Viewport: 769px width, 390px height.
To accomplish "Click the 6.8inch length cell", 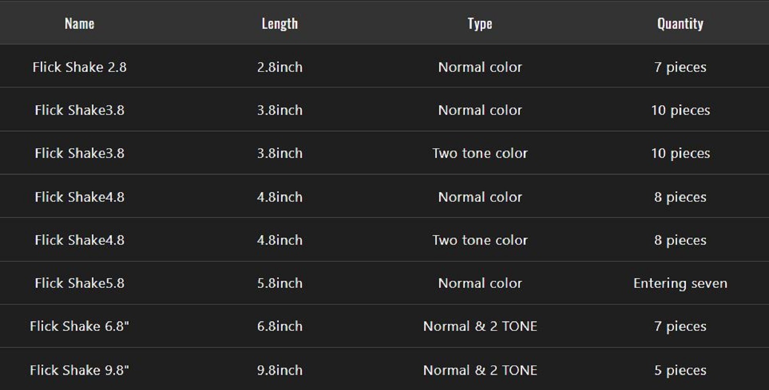I will point(280,326).
